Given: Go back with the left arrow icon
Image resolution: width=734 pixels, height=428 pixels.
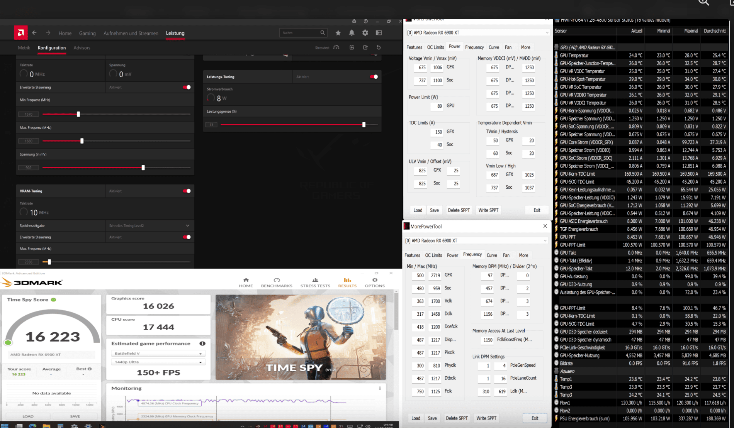Looking at the screenshot, I should (x=34, y=33).
